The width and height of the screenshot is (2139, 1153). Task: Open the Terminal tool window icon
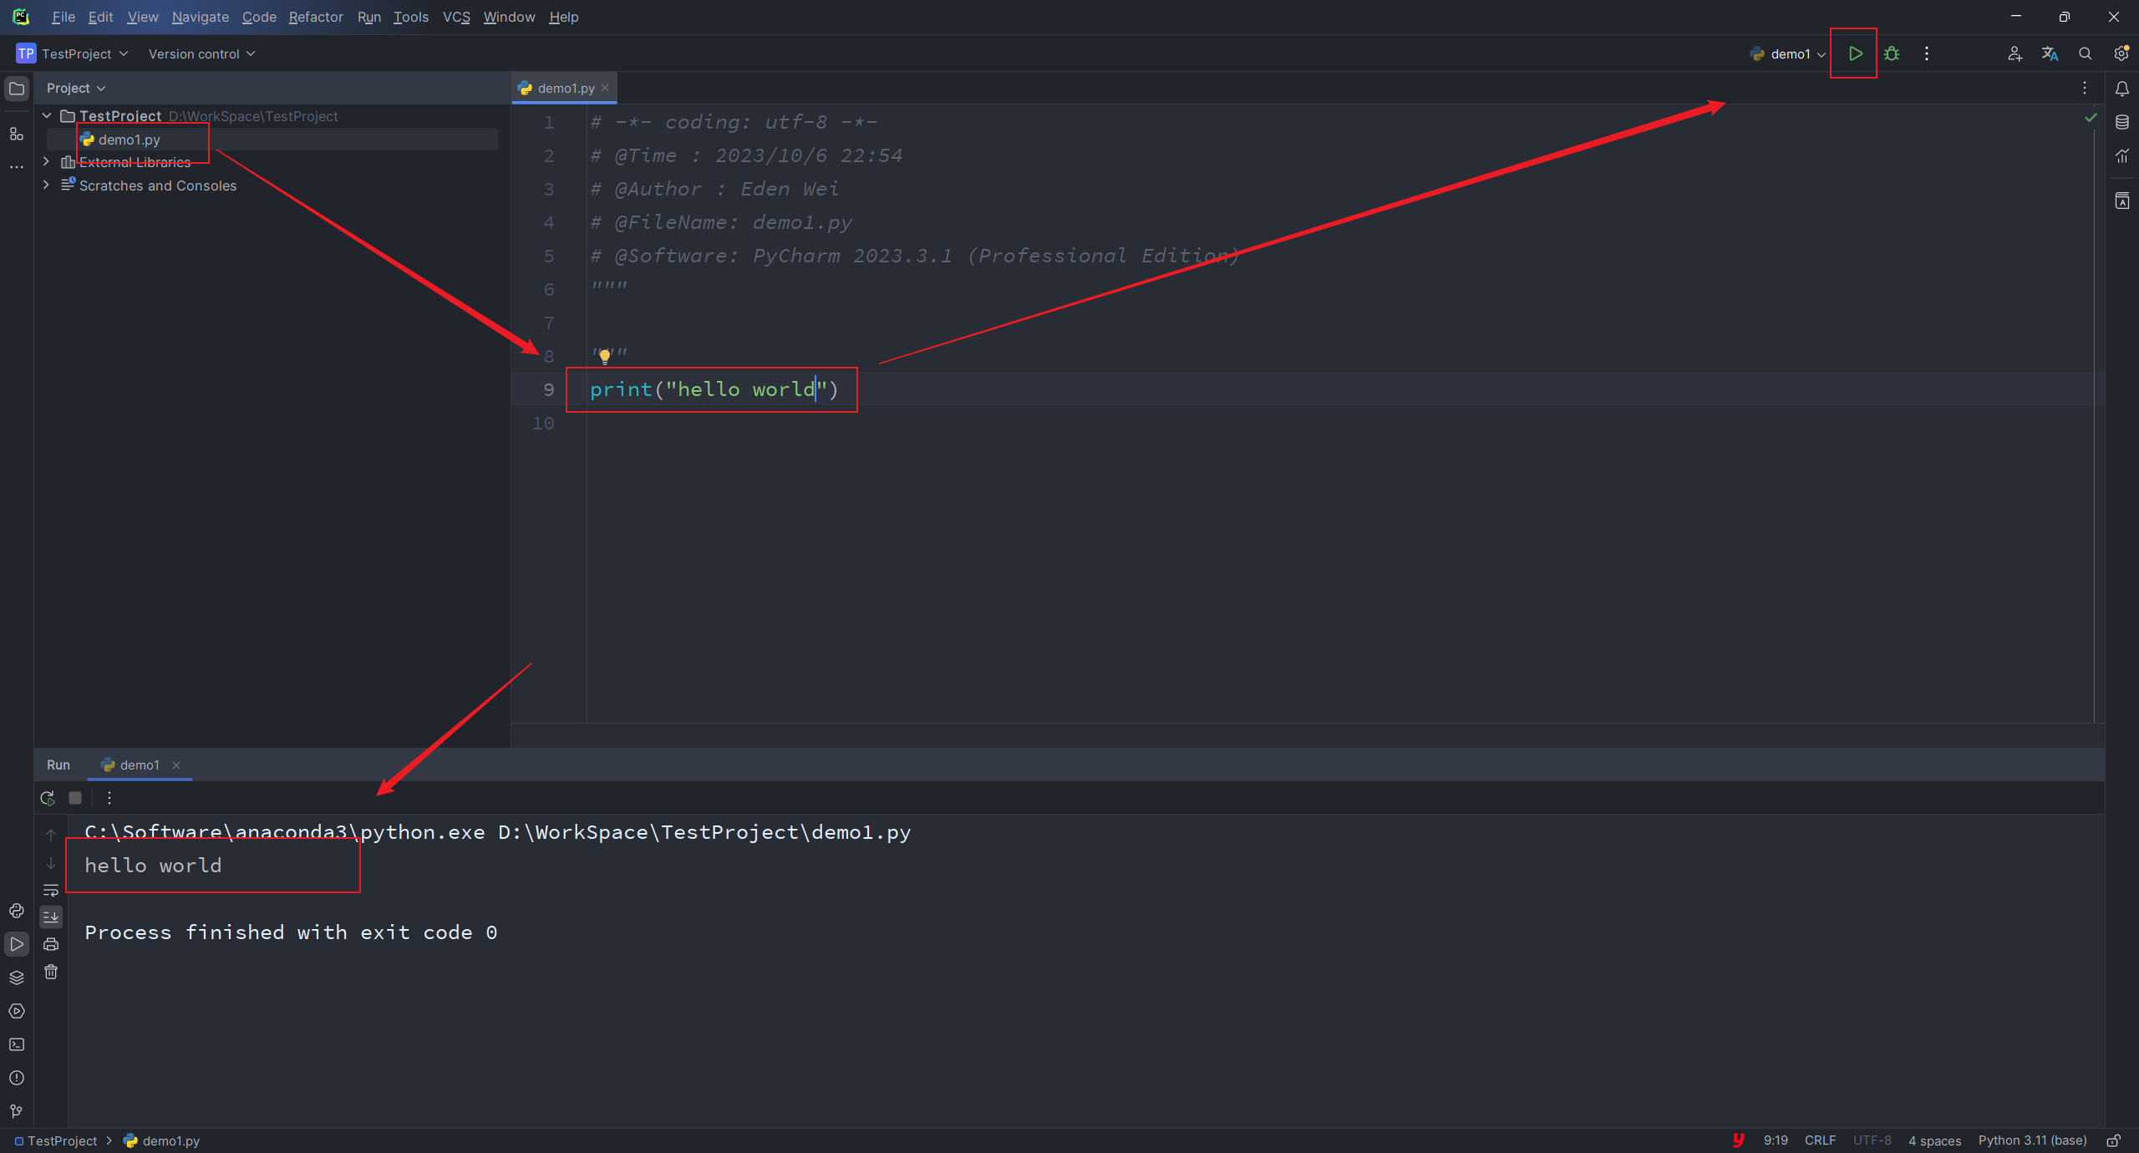click(17, 1044)
